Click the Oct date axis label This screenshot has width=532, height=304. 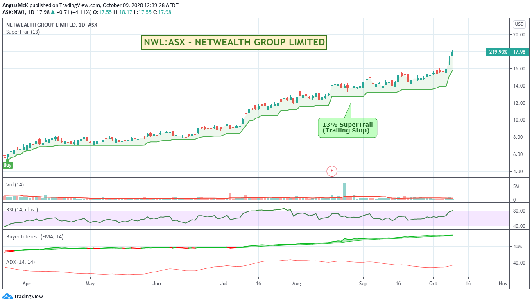(x=434, y=283)
